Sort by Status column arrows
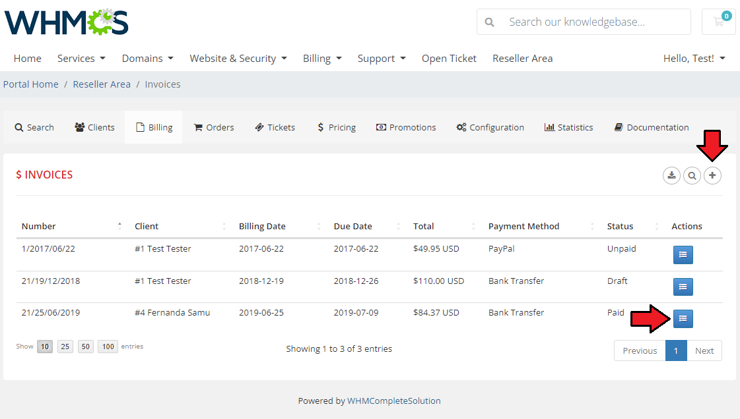 coord(657,226)
